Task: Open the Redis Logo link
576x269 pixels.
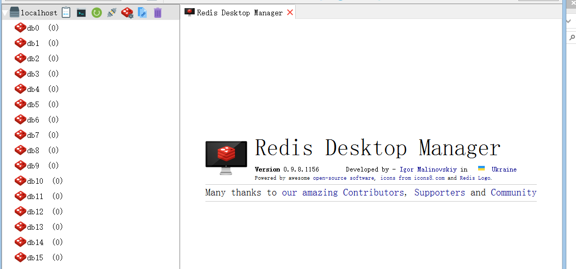Action: (476, 178)
